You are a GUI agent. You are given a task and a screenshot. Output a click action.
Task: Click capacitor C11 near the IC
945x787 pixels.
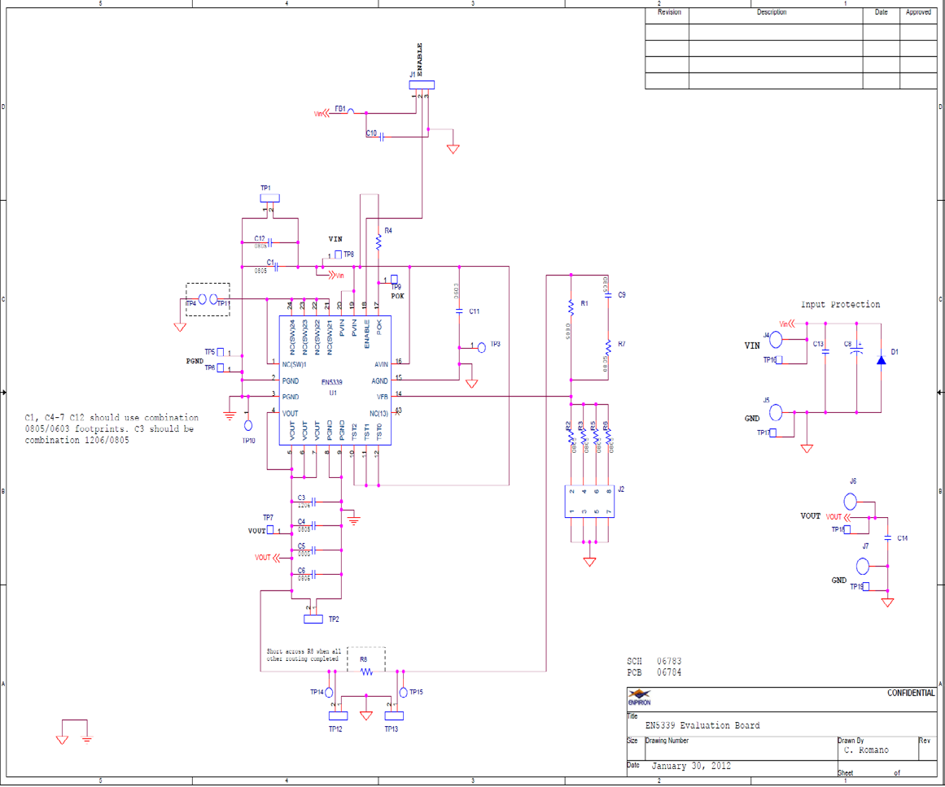[460, 311]
